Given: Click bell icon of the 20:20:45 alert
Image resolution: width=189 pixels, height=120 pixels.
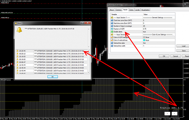Looking at the screenshot, I should tap(18, 51).
